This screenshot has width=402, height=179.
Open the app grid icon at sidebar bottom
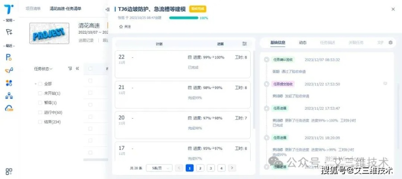[9, 171]
